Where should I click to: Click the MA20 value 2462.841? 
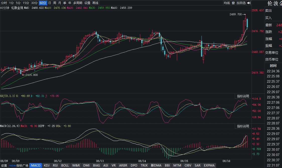pos(82,8)
